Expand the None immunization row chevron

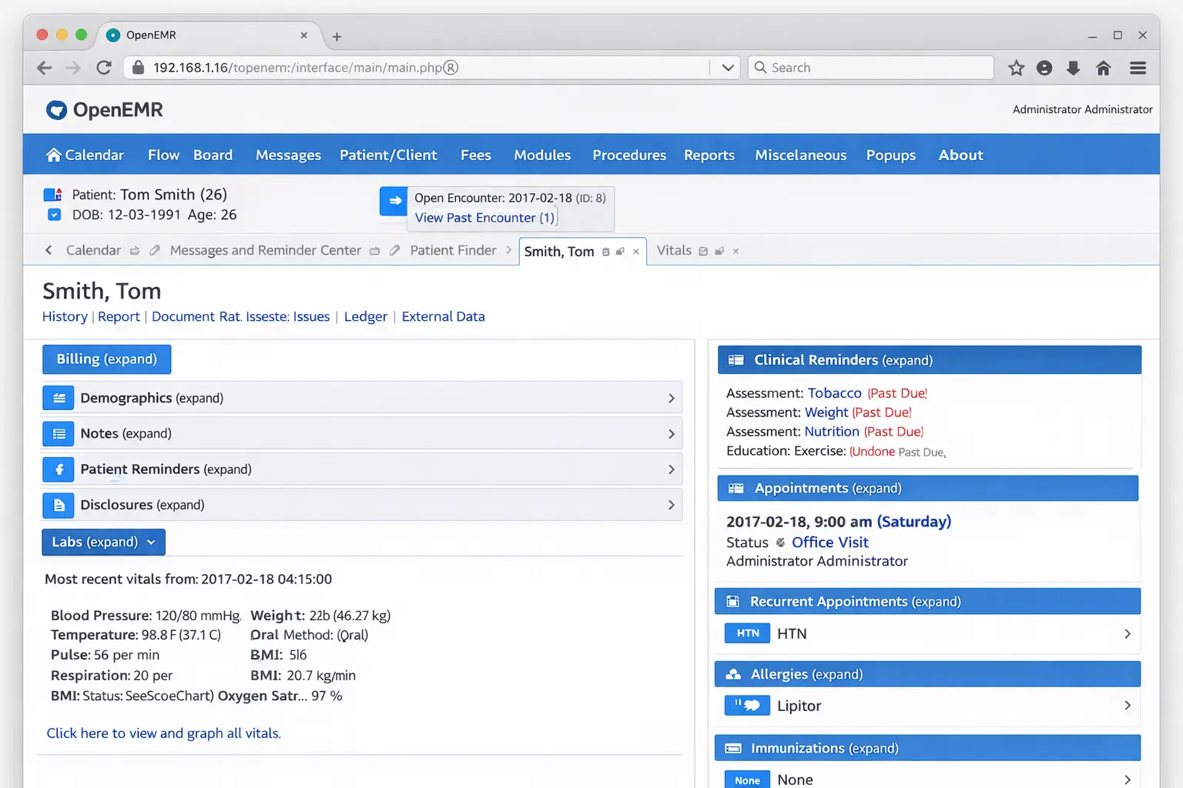tap(1127, 780)
